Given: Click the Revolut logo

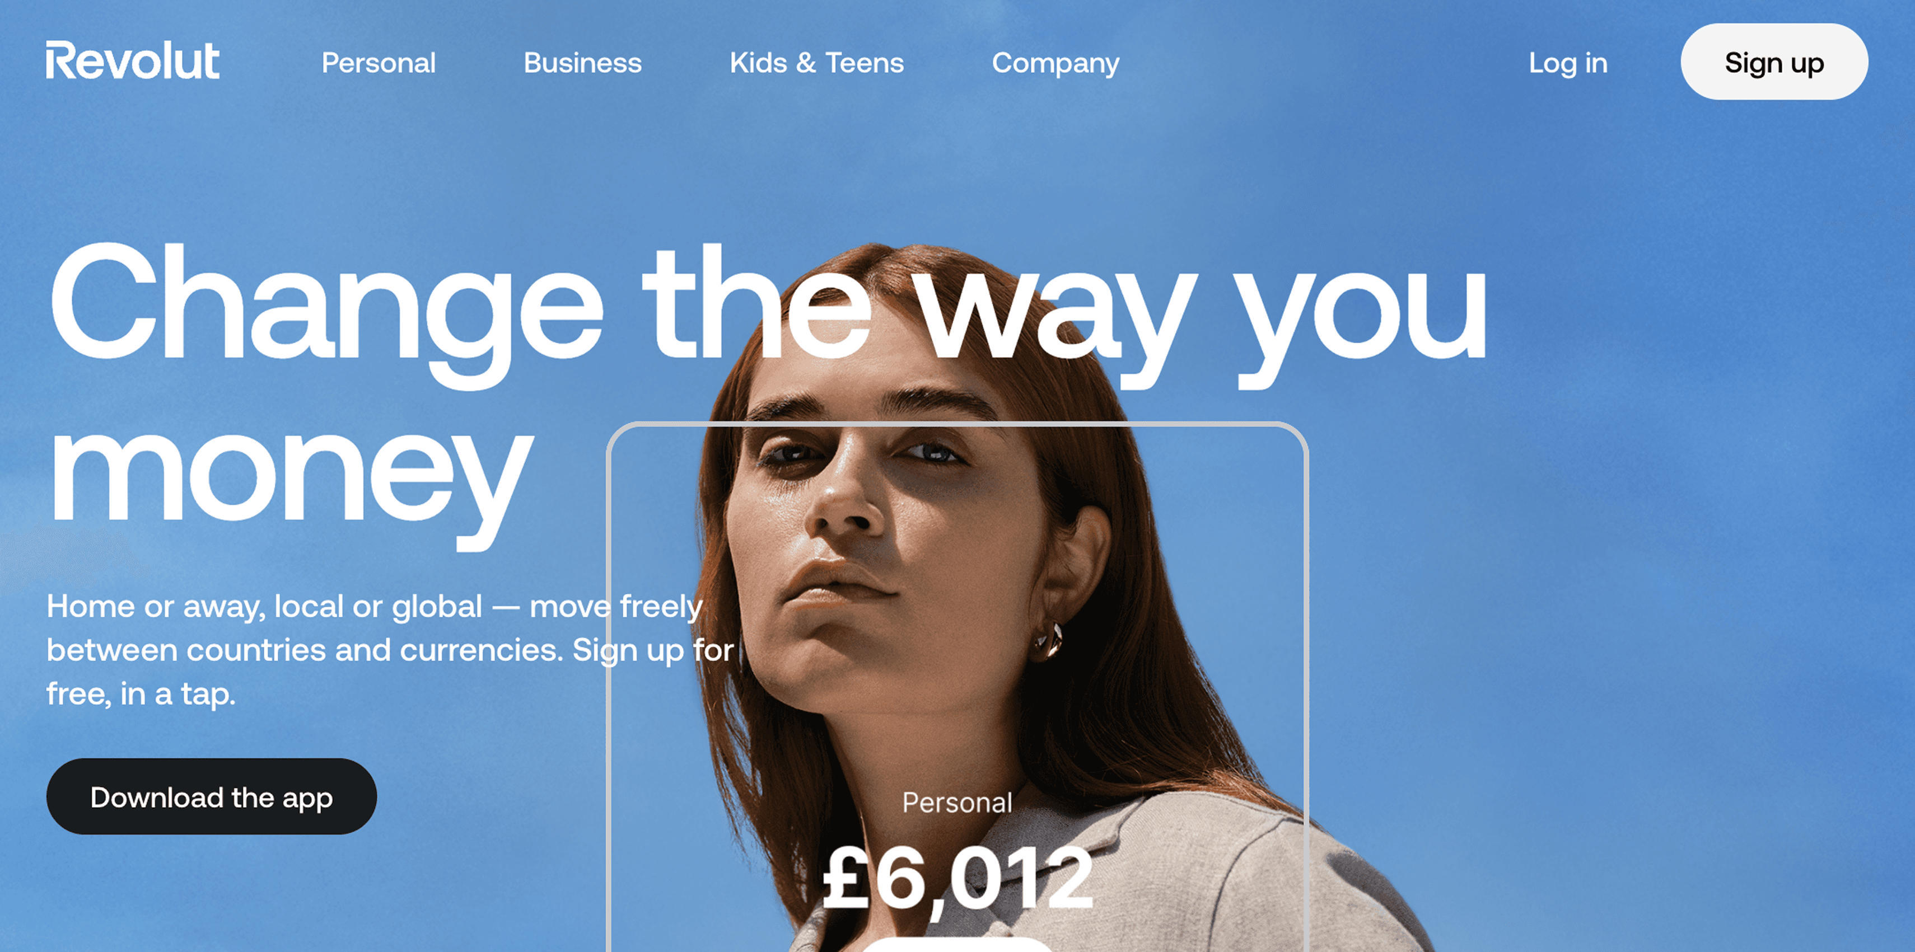Looking at the screenshot, I should 132,60.
